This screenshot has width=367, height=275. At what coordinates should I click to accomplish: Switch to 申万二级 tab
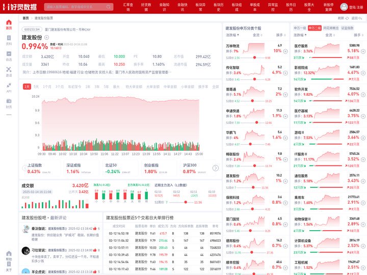314,28
